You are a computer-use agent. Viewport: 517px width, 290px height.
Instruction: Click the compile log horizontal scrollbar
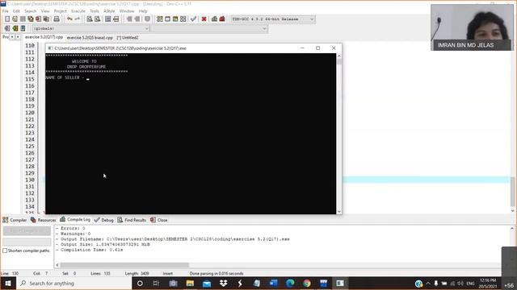pos(124,265)
